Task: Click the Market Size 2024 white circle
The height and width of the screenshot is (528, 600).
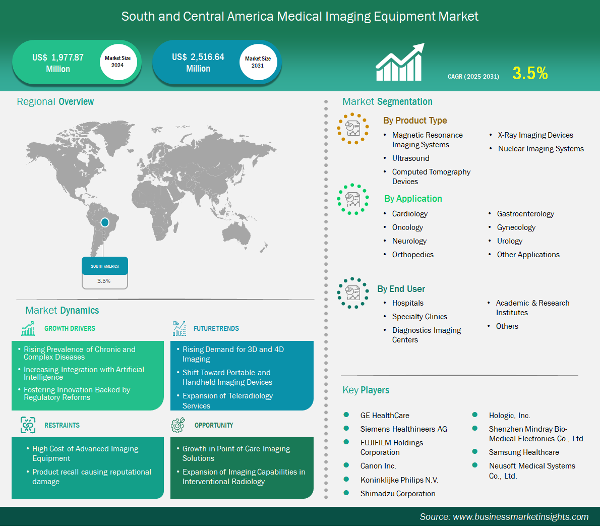Action: point(118,62)
